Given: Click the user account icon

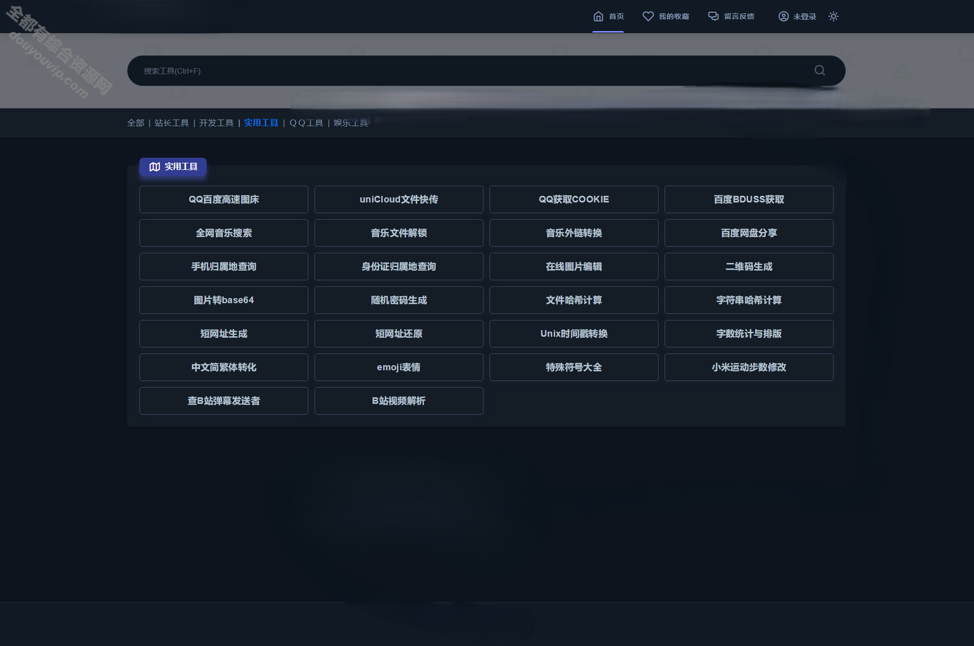Looking at the screenshot, I should (x=784, y=16).
